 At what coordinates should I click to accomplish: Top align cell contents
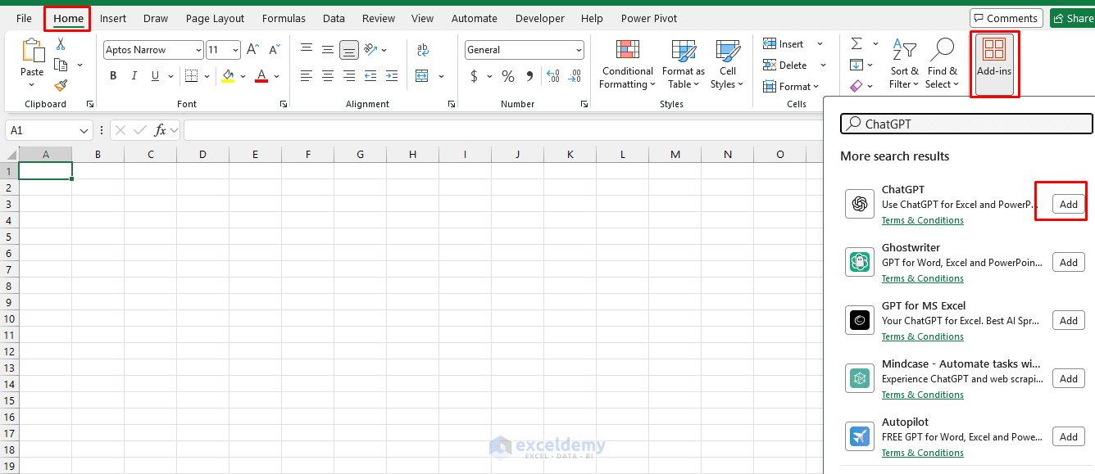(x=307, y=50)
